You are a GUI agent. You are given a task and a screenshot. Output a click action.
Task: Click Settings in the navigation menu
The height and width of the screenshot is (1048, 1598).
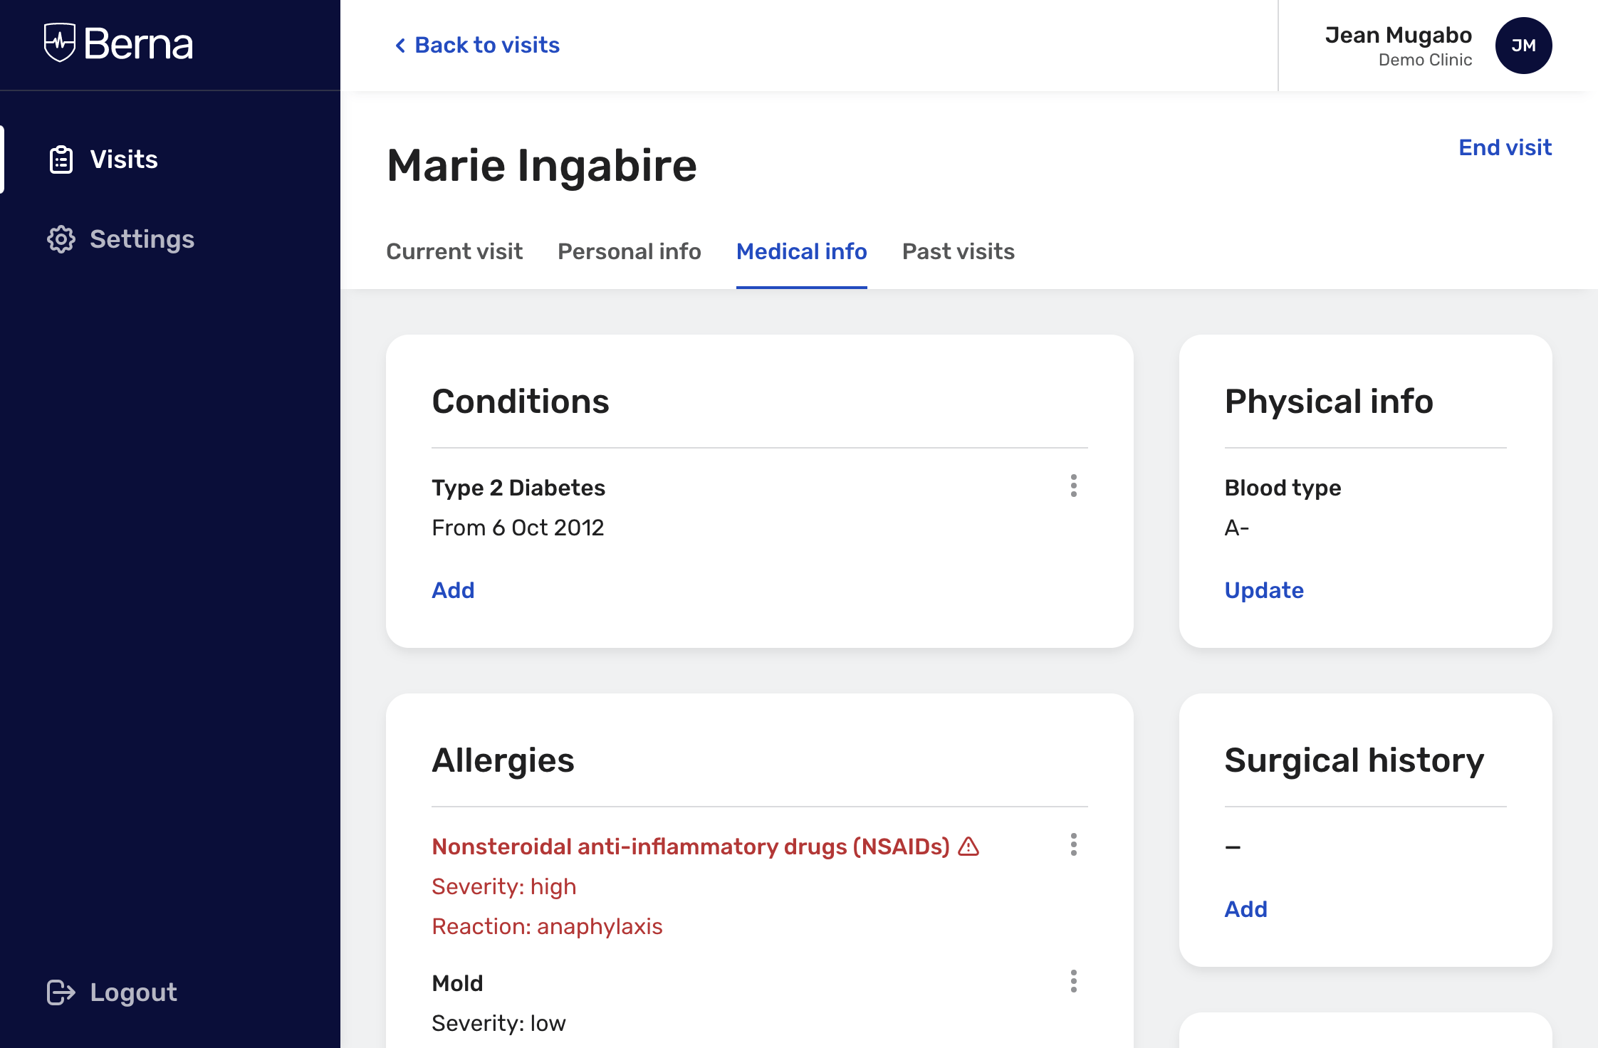point(142,239)
